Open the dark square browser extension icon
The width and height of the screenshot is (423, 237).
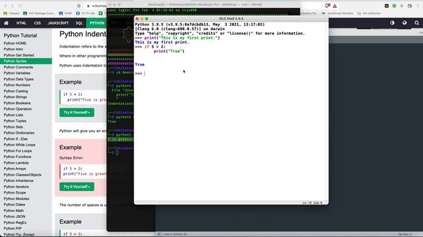point(387,6)
